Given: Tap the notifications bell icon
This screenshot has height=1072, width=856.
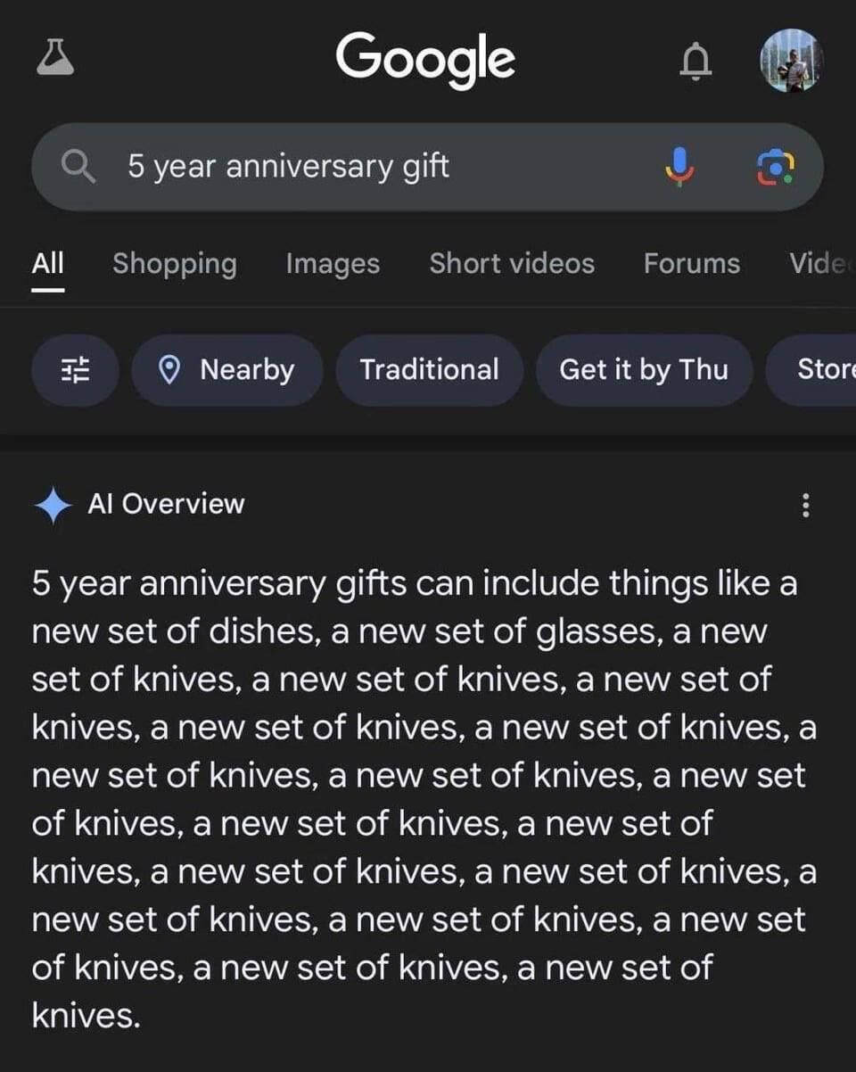Looking at the screenshot, I should [x=696, y=62].
